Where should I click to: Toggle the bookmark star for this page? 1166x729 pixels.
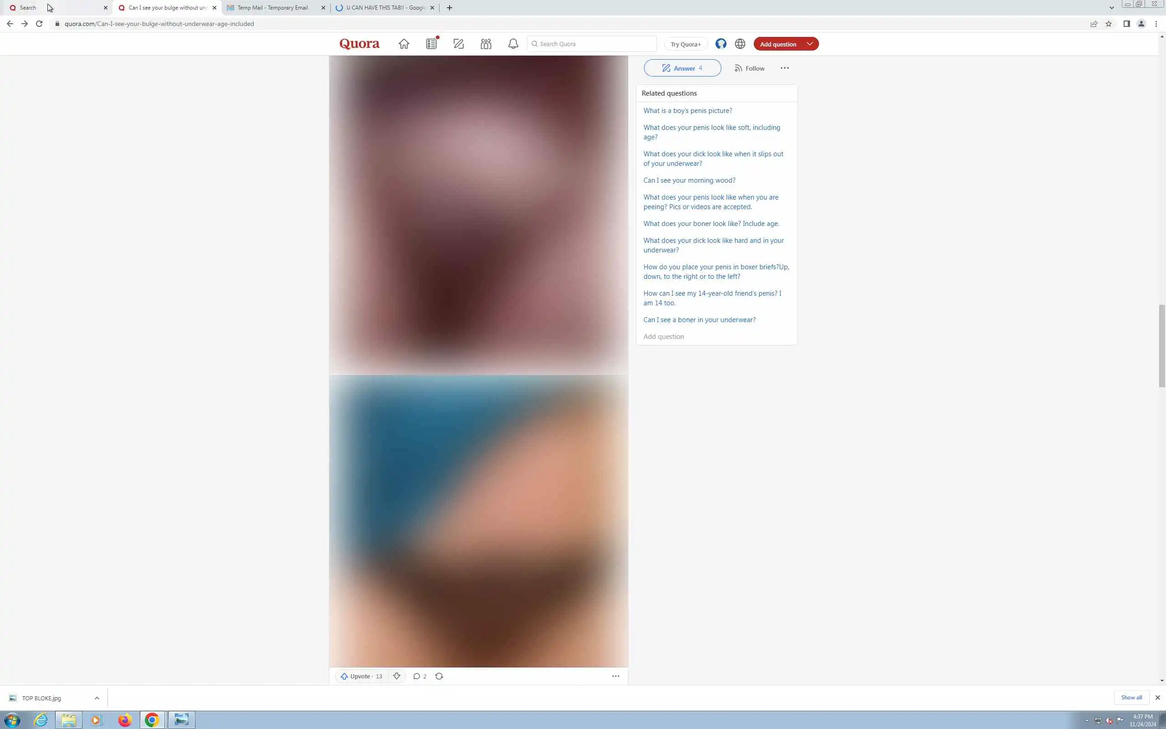[1109, 24]
